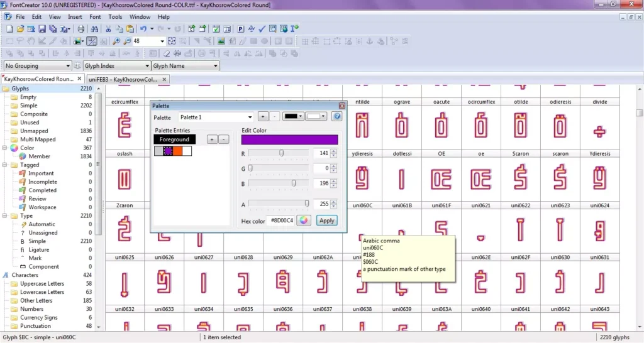Screen dimensions: 644x343
Task: Select the Member item under Color
Action: [39, 156]
